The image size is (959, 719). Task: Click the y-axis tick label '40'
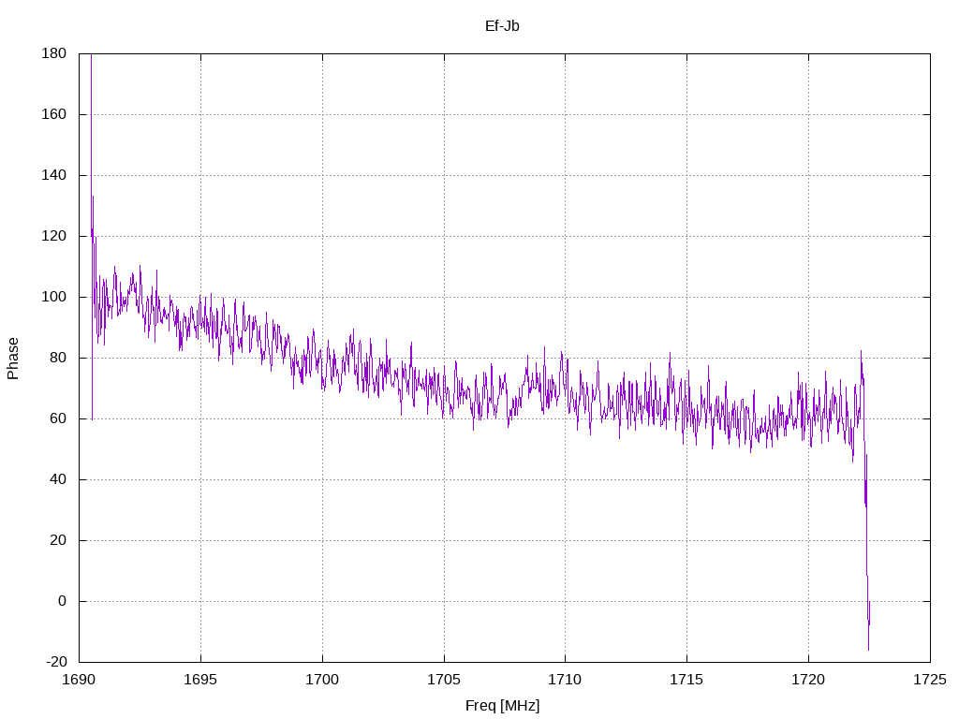pos(58,479)
